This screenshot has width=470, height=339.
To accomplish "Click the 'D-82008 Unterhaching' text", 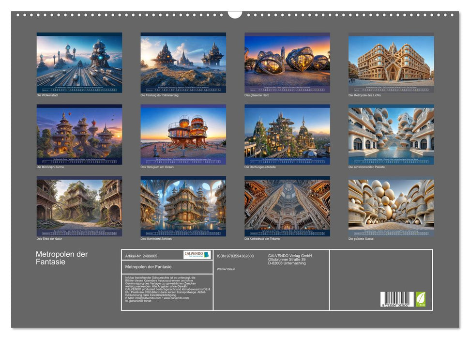I will click(x=287, y=263).
